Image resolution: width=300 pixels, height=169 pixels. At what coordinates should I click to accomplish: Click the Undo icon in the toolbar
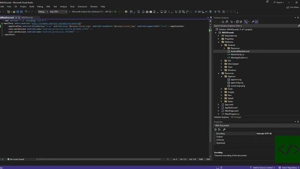click(x=26, y=12)
